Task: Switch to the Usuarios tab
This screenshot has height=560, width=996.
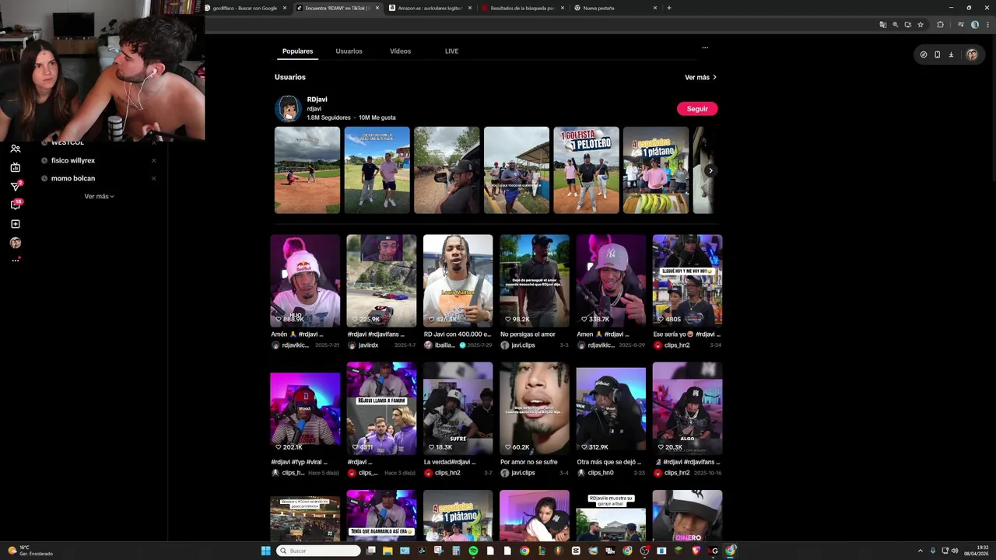Action: pos(349,51)
